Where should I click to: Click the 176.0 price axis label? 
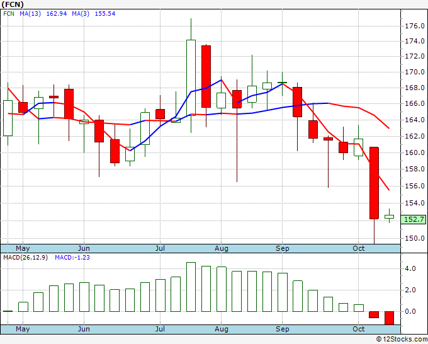(x=414, y=26)
